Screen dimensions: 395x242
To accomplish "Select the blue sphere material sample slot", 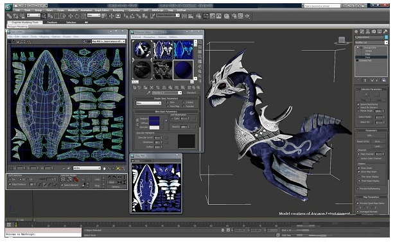I will click(x=183, y=70).
